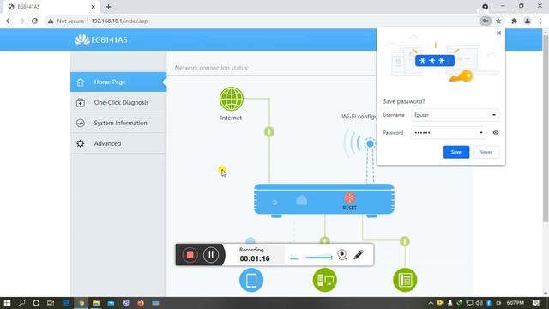Save the password in Chrome prompt
The width and height of the screenshot is (549, 309).
455,152
